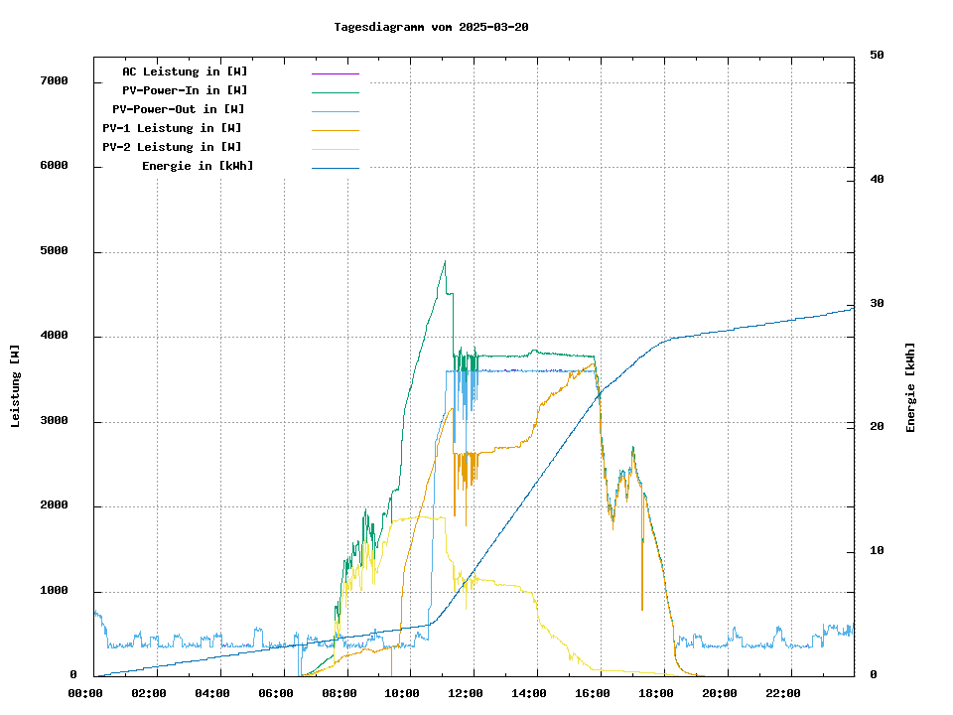Click the PV-Power-Out legend entry text
Image resolution: width=953 pixels, height=715 pixels.
click(x=179, y=109)
